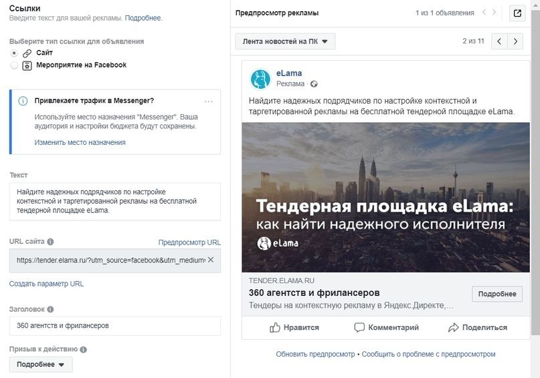Click info icon next to URL сайта
Viewport: 540px width, 378px height.
(50, 242)
